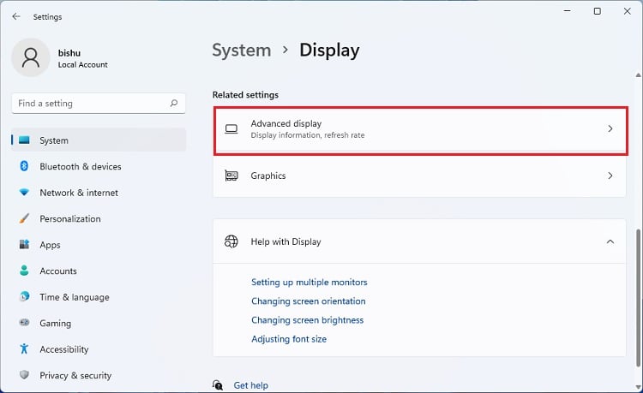The width and height of the screenshot is (643, 393).
Task: Click the Get help link
Action: coord(250,385)
